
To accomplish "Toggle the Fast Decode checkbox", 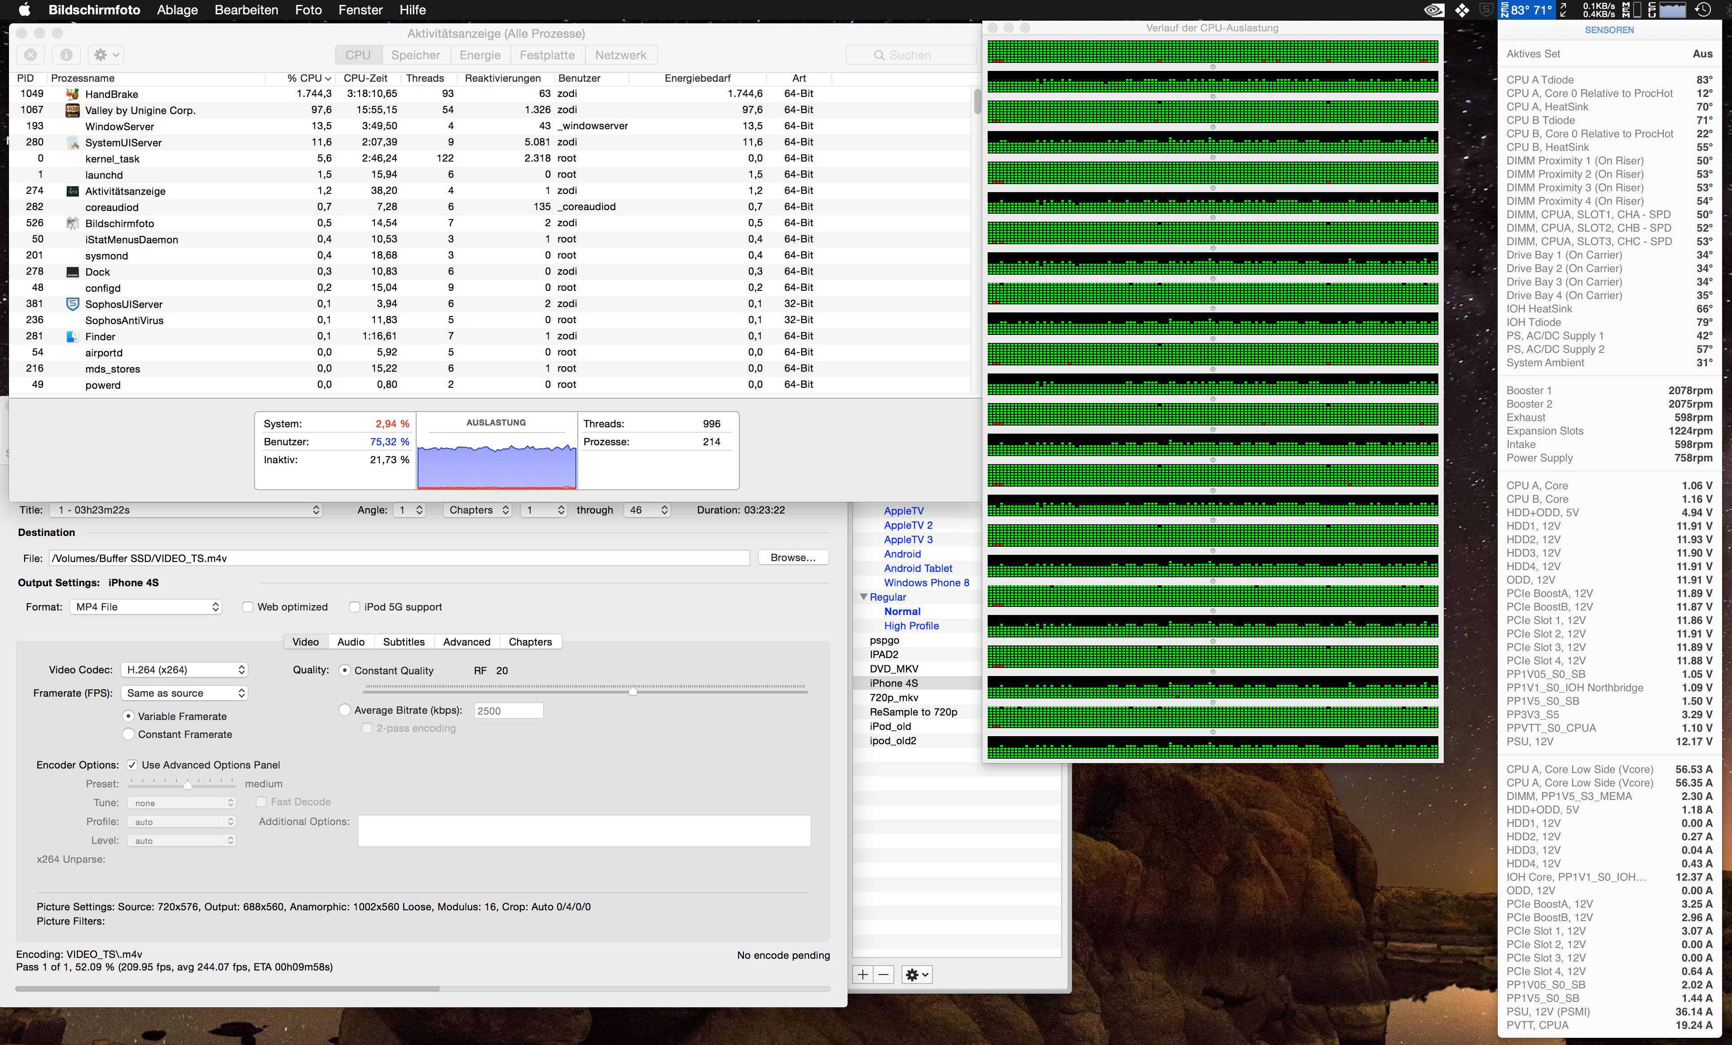I will click(x=261, y=801).
